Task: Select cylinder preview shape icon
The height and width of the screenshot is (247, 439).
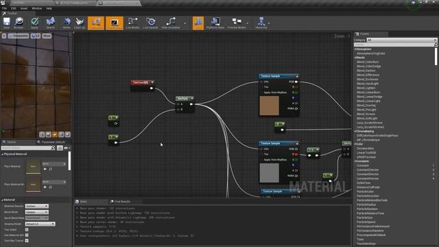Action: point(42,134)
